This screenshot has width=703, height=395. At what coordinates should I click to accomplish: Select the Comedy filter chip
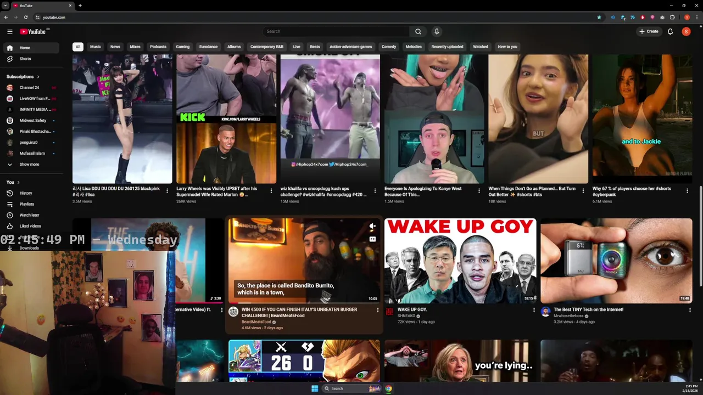pyautogui.click(x=389, y=47)
